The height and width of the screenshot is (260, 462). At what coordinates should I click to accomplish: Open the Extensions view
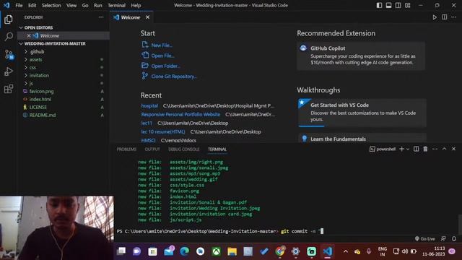coord(8,89)
